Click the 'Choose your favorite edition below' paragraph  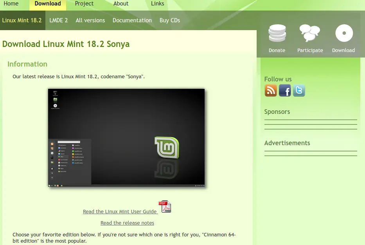124,238
